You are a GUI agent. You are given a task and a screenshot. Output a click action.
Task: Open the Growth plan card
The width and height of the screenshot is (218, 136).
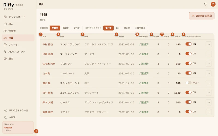click(18, 127)
